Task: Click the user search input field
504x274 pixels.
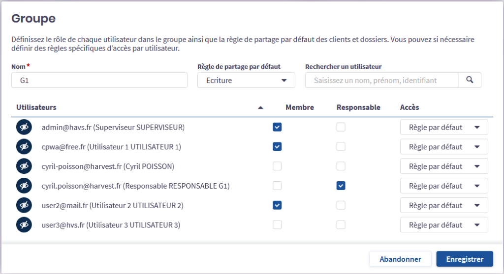Action: tap(381, 80)
